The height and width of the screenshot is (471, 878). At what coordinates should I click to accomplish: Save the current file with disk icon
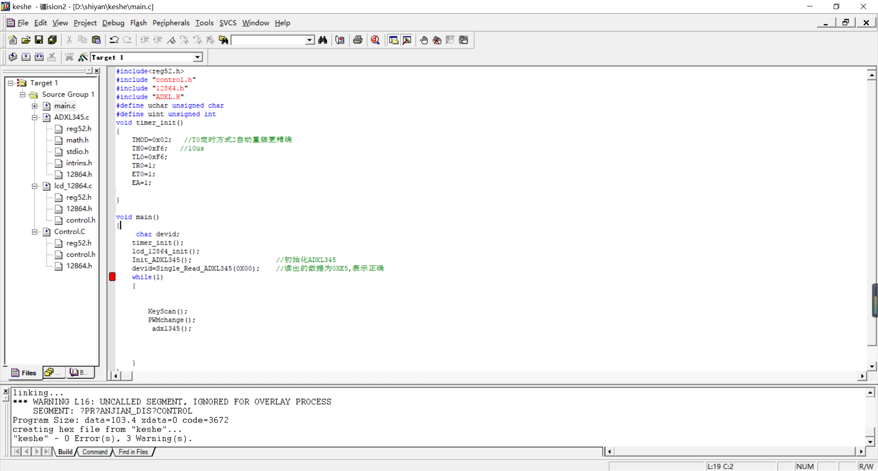[39, 40]
